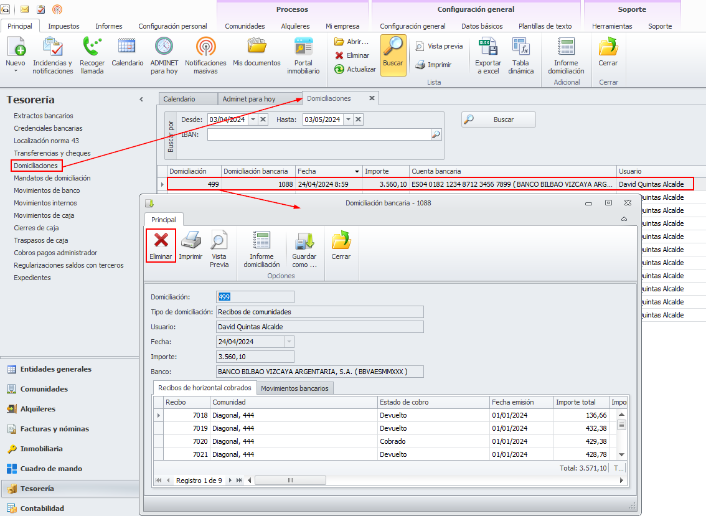Image resolution: width=706 pixels, height=516 pixels.
Task: Open the Informes ribbon tab
Action: [108, 26]
